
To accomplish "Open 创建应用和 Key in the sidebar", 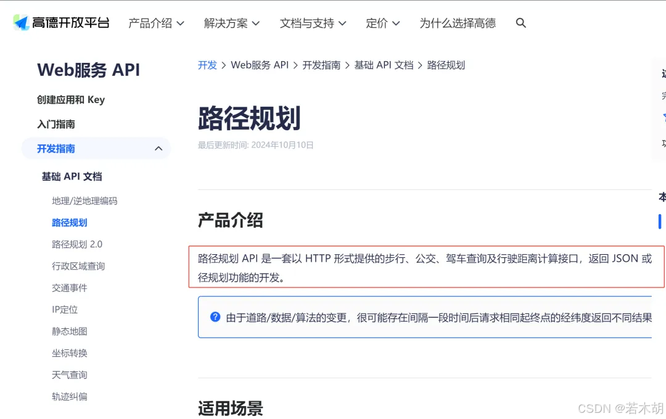I will click(71, 99).
